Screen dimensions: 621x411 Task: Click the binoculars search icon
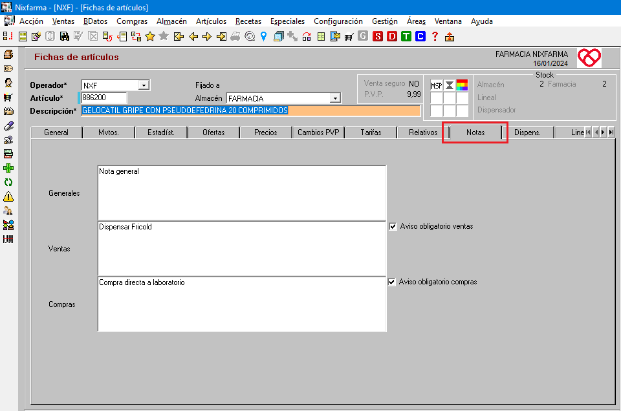64,37
